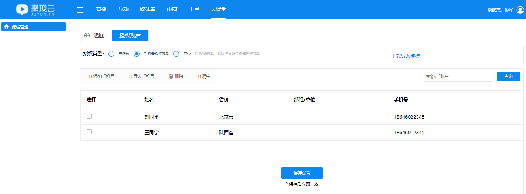Viewport: 526px width, 194px height.
Task: Switch to the 媒体库 menu tab
Action: [x=148, y=10]
